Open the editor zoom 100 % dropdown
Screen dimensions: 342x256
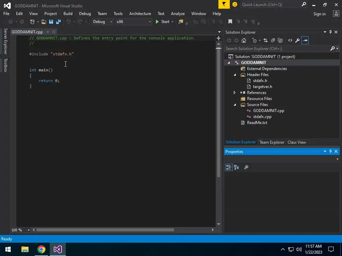point(29,230)
